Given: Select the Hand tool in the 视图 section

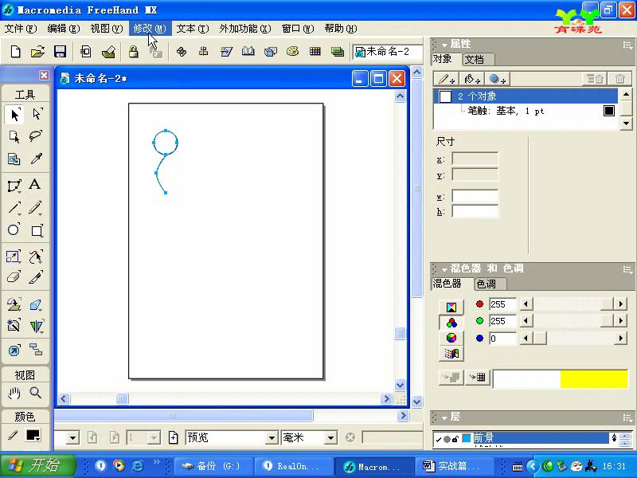Looking at the screenshot, I should (x=14, y=393).
